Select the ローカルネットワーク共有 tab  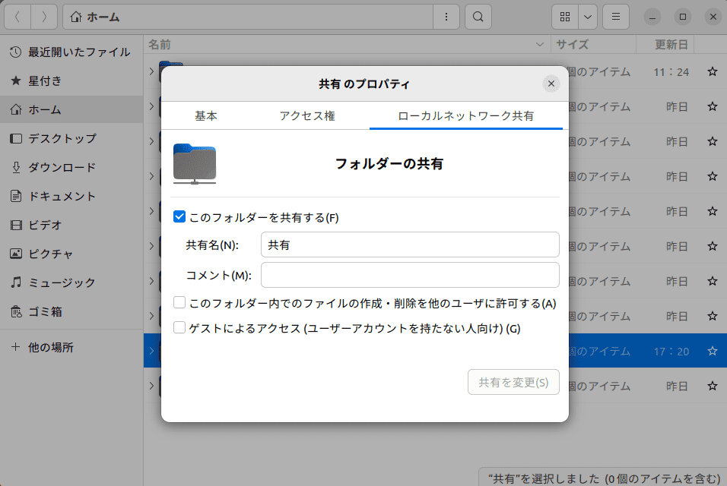[x=465, y=115]
